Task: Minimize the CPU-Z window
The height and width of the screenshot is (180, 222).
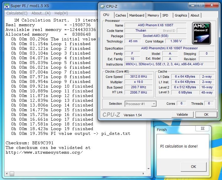Action: pyautogui.click(x=193, y=5)
